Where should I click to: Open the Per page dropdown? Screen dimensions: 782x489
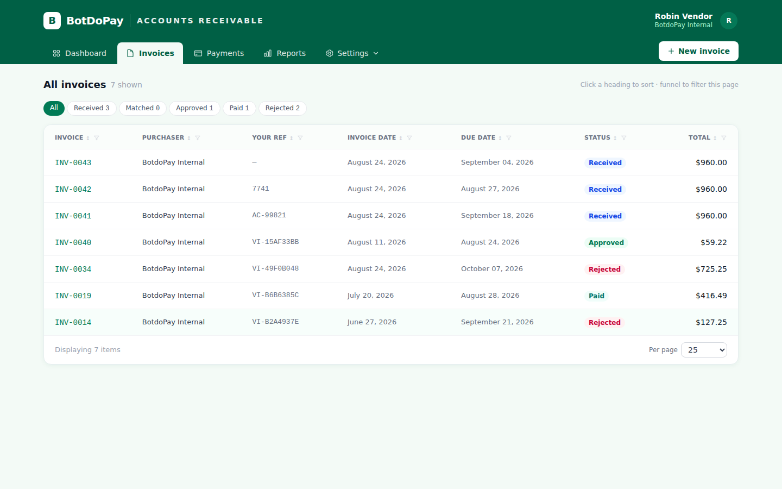pos(704,350)
